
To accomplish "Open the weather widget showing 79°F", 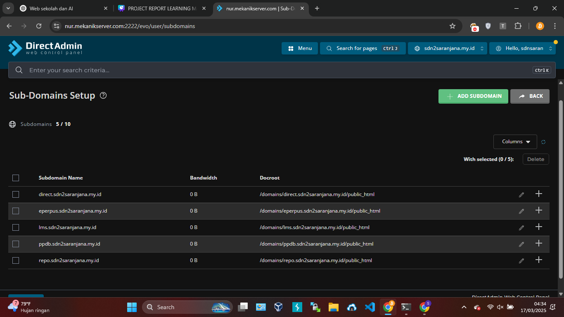I will (x=29, y=307).
